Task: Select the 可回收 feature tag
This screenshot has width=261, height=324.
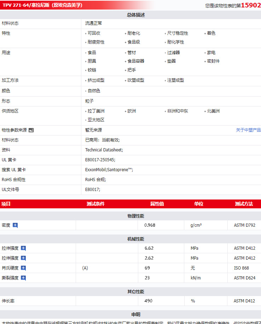Action: pos(94,33)
